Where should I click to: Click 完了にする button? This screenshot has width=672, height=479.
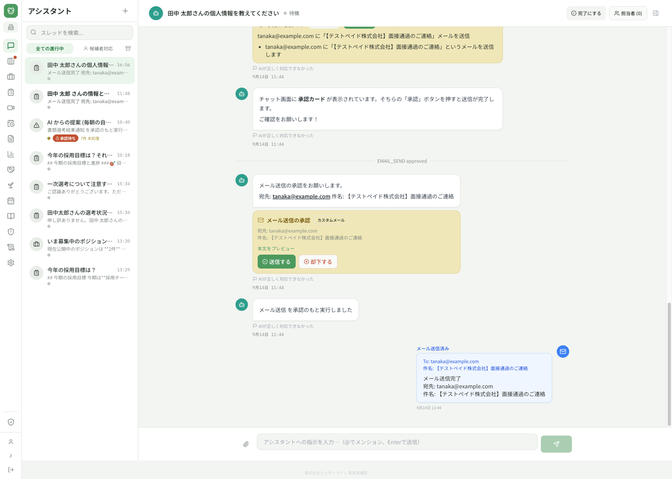[x=586, y=13]
